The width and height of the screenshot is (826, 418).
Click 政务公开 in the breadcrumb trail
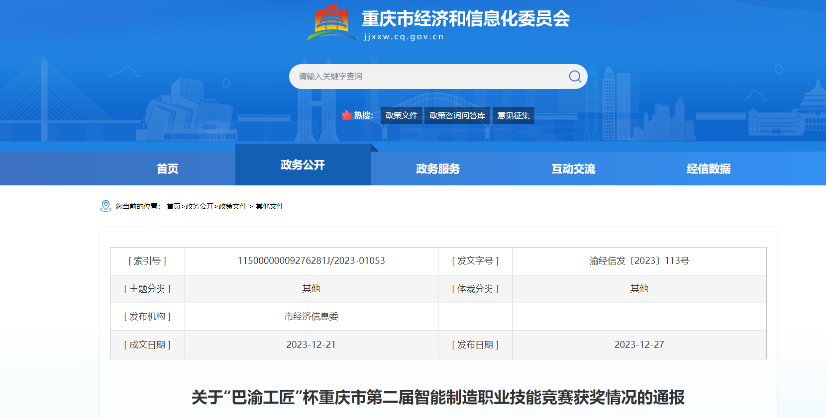(199, 206)
